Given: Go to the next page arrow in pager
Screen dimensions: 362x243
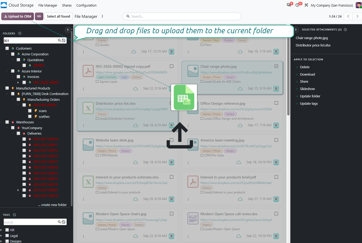Looking at the screenshot, I should point(357,16).
